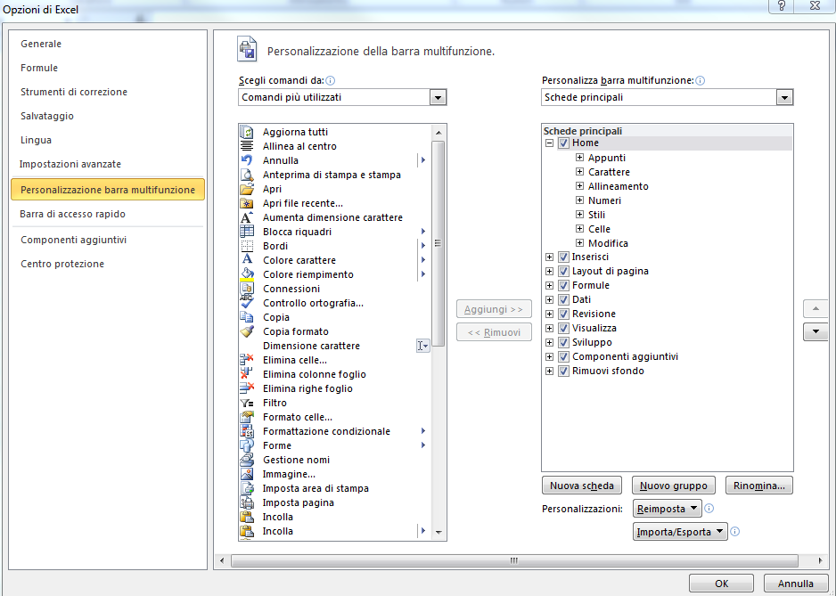Uncheck the Inserisci tab checkbox

tap(563, 257)
